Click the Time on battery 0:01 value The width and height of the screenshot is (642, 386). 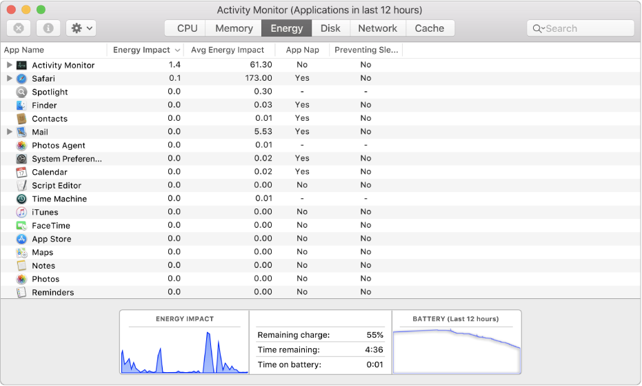click(x=374, y=365)
